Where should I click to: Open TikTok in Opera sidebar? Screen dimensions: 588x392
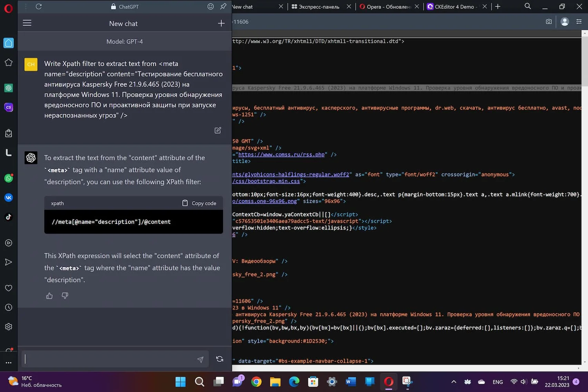(9, 217)
